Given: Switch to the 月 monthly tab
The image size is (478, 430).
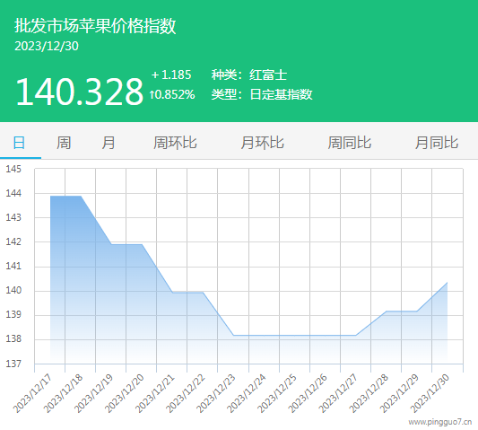Looking at the screenshot, I should coord(109,143).
